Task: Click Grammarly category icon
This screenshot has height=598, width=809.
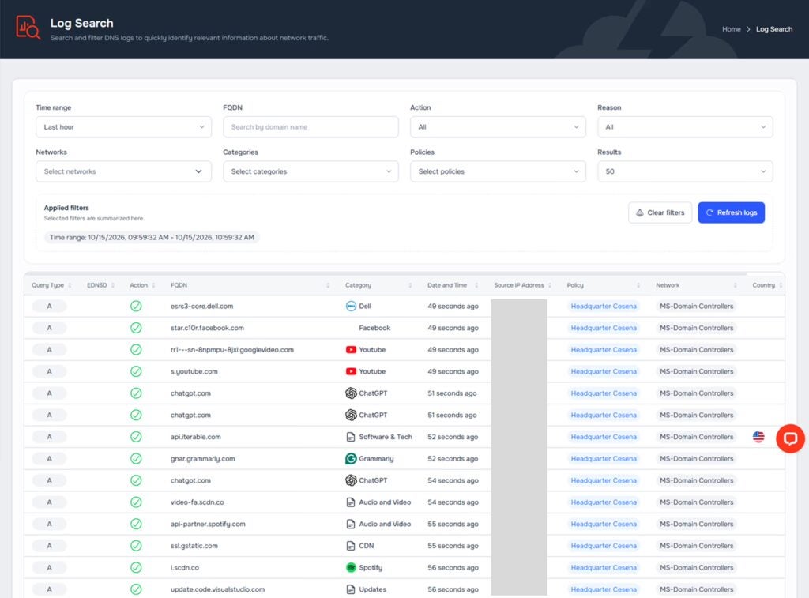Action: (x=351, y=459)
